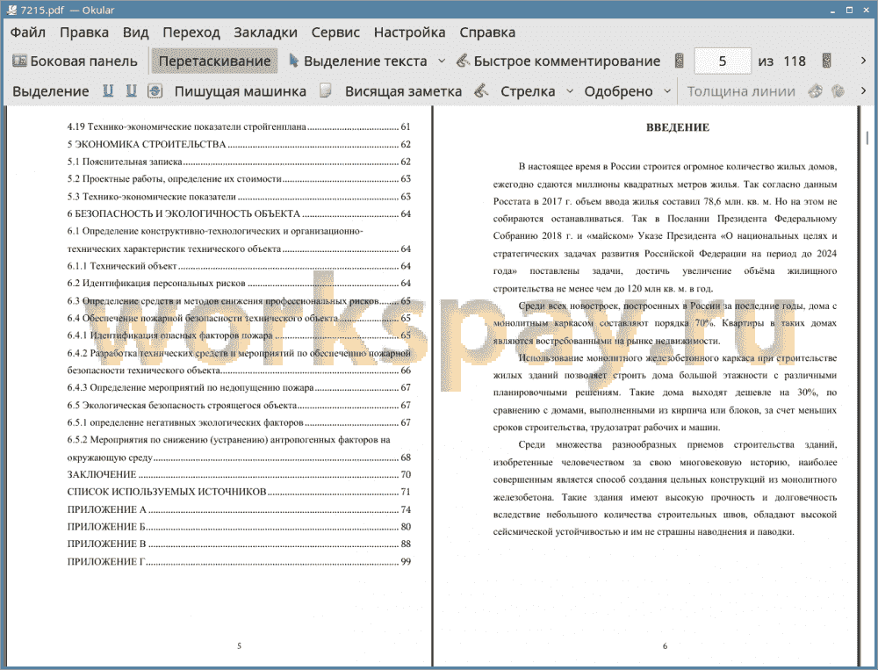The width and height of the screenshot is (878, 670).
Task: Click the Толщина линии line width control
Action: 741,91
